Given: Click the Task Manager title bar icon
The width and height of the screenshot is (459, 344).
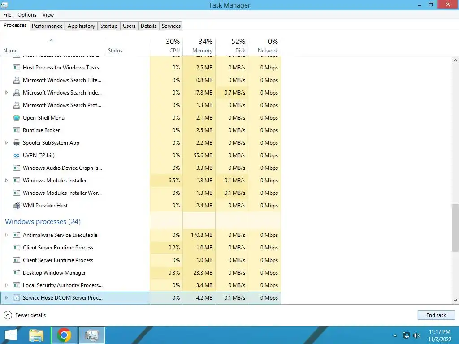Looking at the screenshot, I should (x=4, y=5).
